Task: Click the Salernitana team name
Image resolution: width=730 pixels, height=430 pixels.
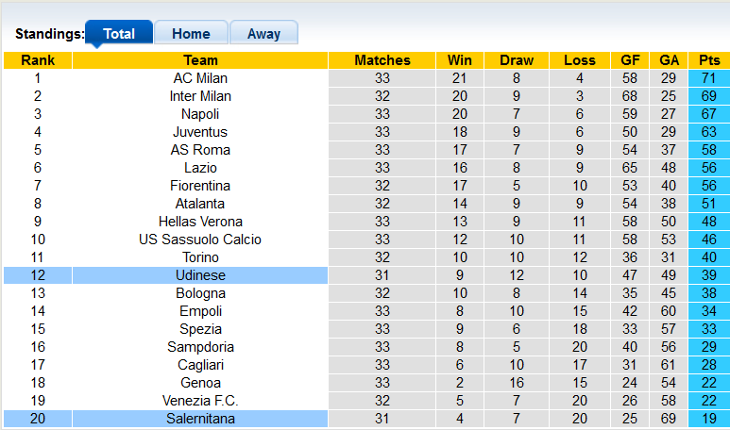Action: point(200,419)
